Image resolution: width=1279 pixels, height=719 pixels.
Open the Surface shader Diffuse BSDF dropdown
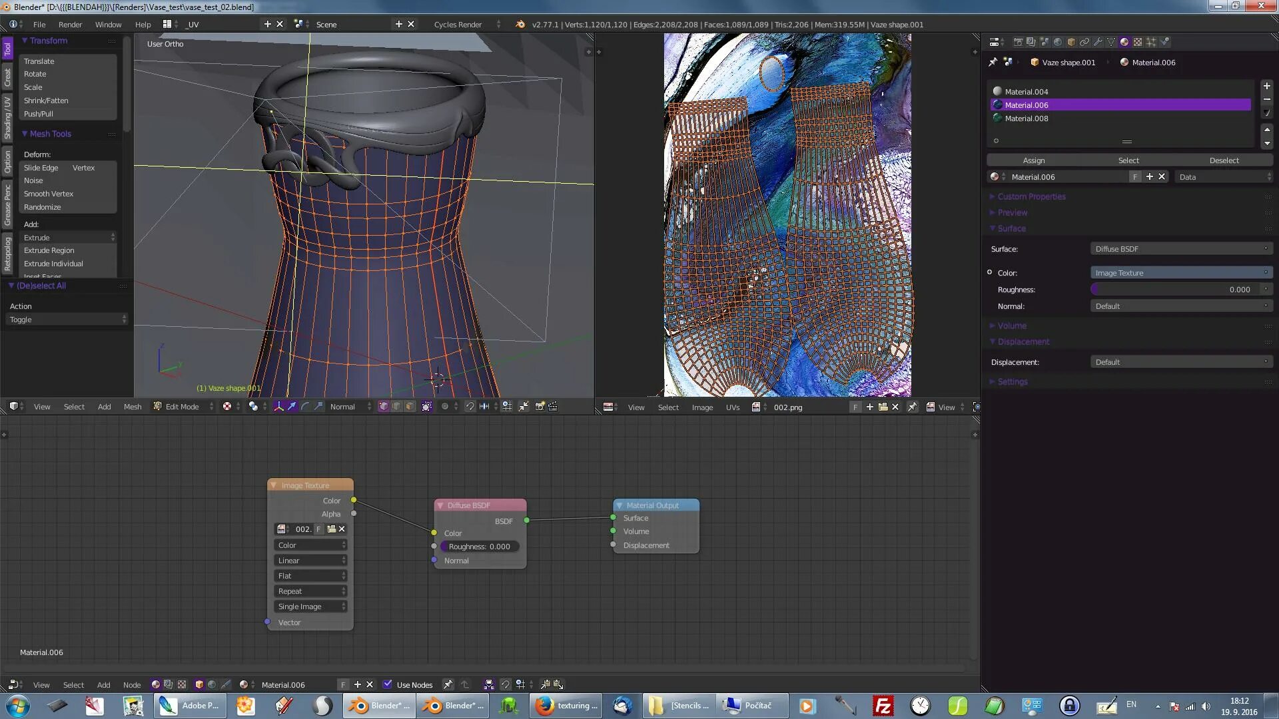pos(1180,249)
